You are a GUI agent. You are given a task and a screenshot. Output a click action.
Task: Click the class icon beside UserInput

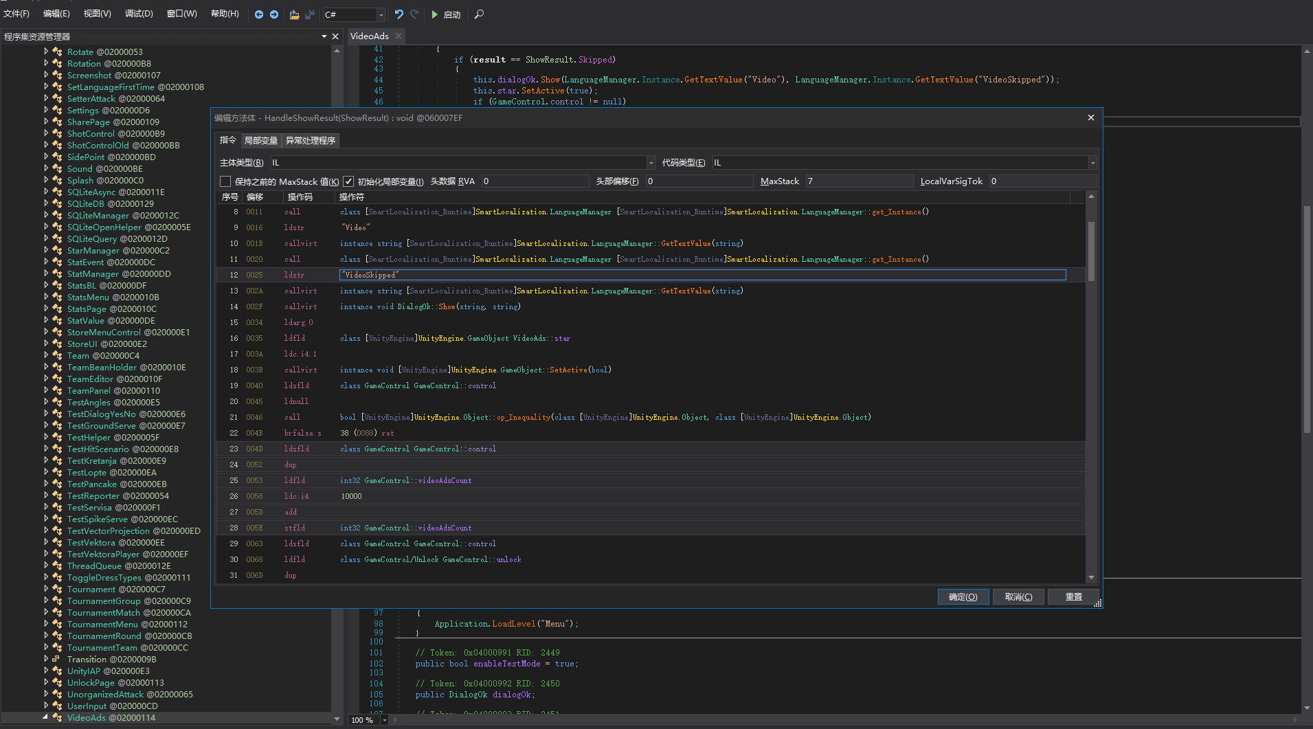(x=58, y=706)
